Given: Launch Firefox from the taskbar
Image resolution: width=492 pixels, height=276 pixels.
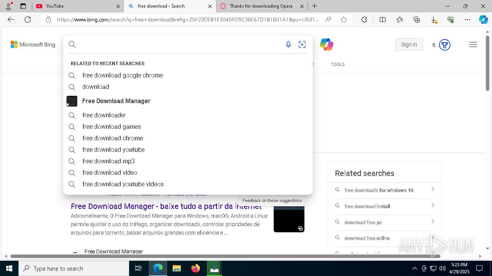Looking at the screenshot, I should click(x=196, y=268).
